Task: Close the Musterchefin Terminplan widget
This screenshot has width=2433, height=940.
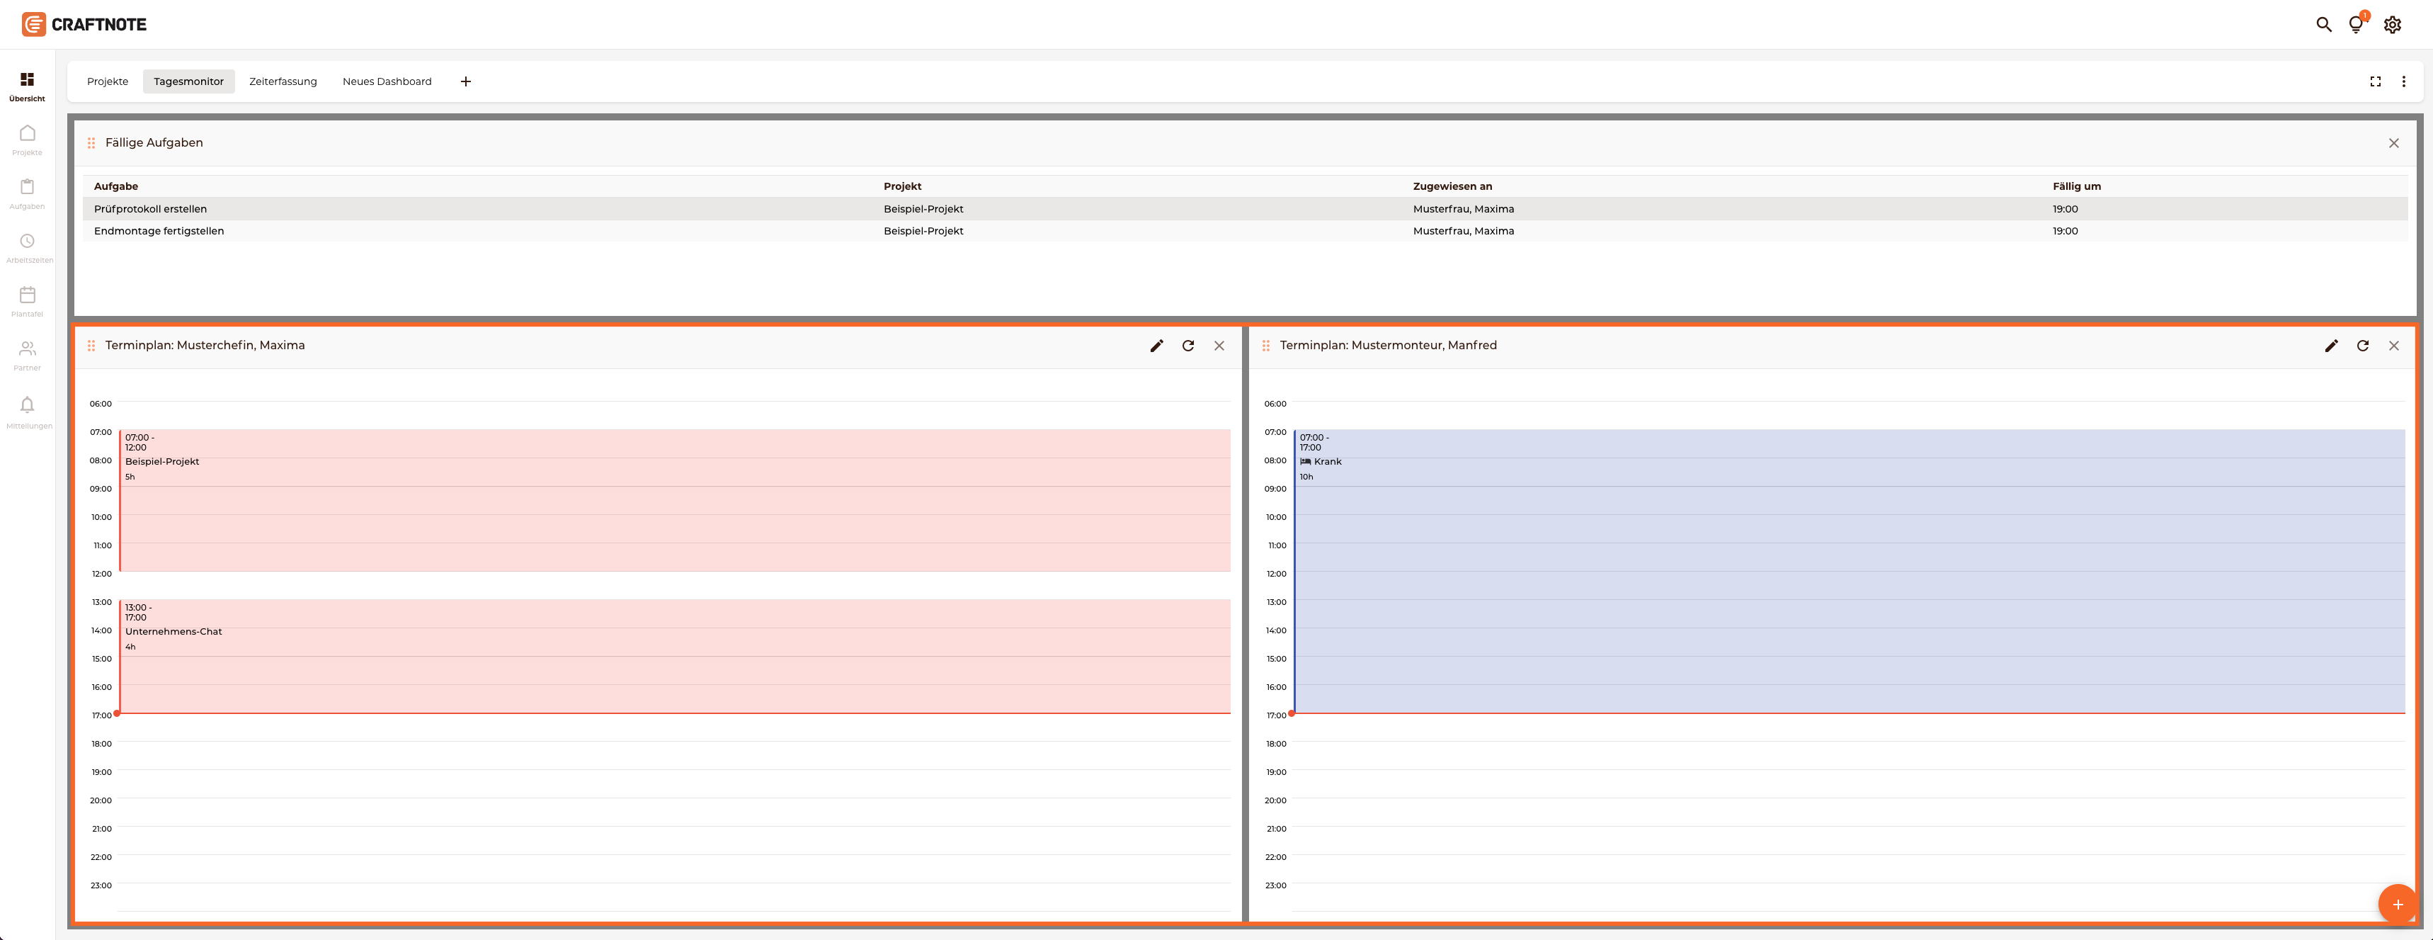Action: coord(1219,346)
